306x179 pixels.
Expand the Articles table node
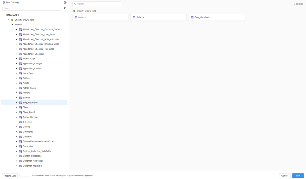[16, 78]
